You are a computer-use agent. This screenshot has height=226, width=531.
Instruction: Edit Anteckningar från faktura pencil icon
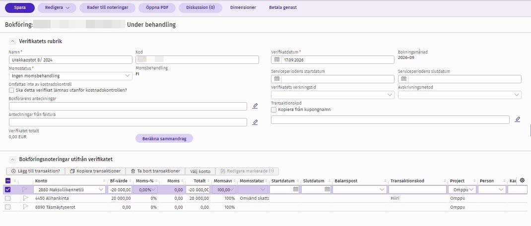coord(255,122)
